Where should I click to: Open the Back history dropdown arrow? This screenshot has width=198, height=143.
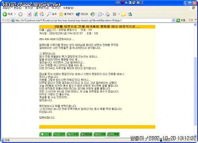(x=15, y=14)
